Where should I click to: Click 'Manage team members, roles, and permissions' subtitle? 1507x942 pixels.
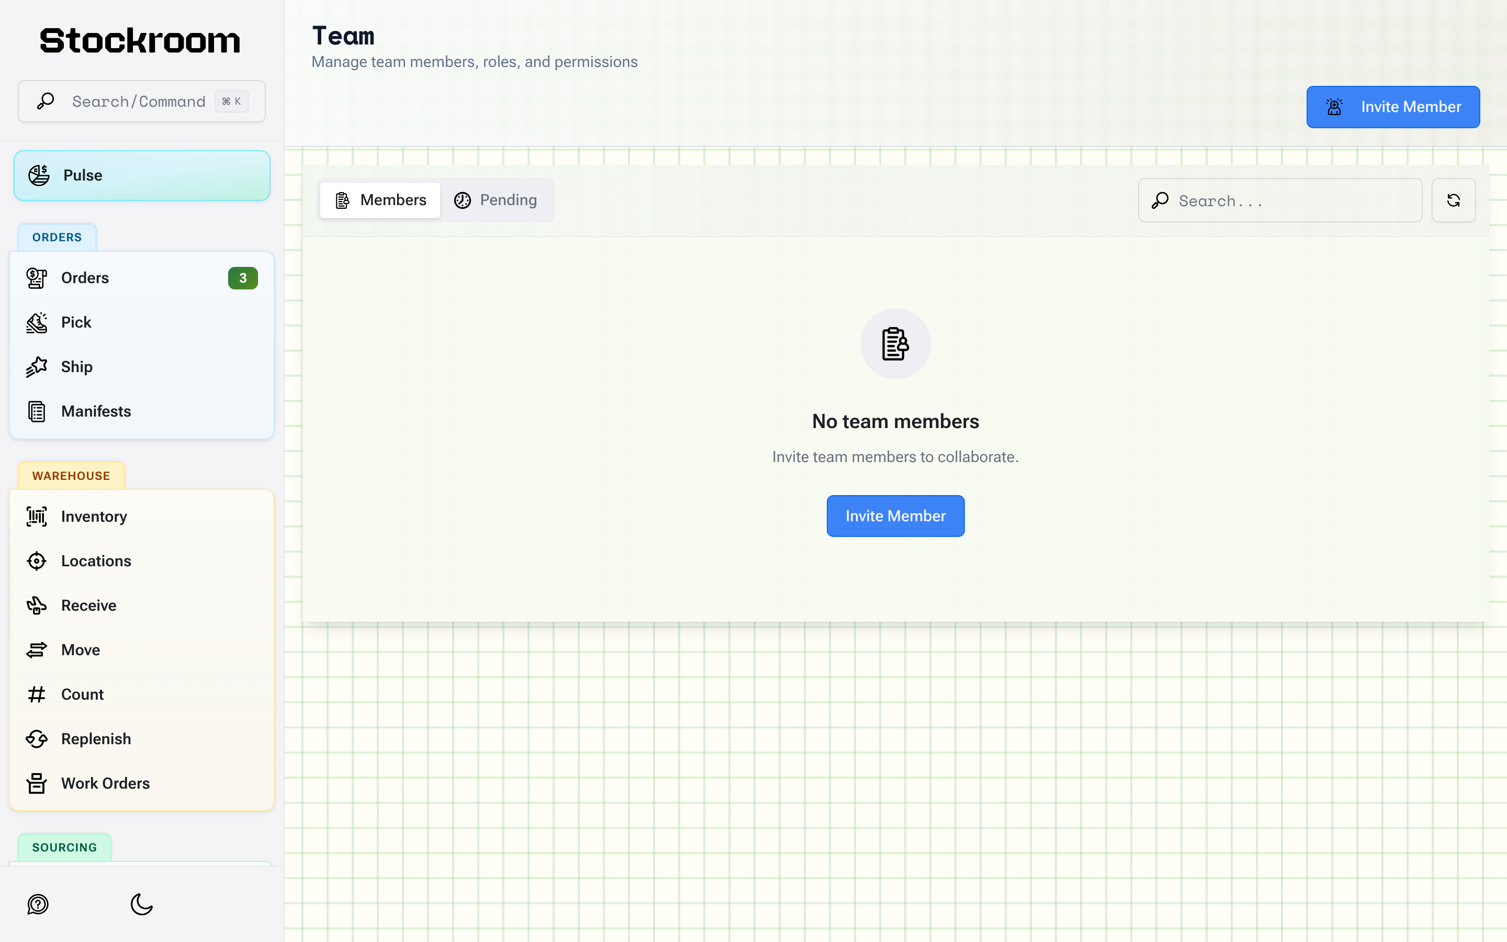pyautogui.click(x=475, y=62)
